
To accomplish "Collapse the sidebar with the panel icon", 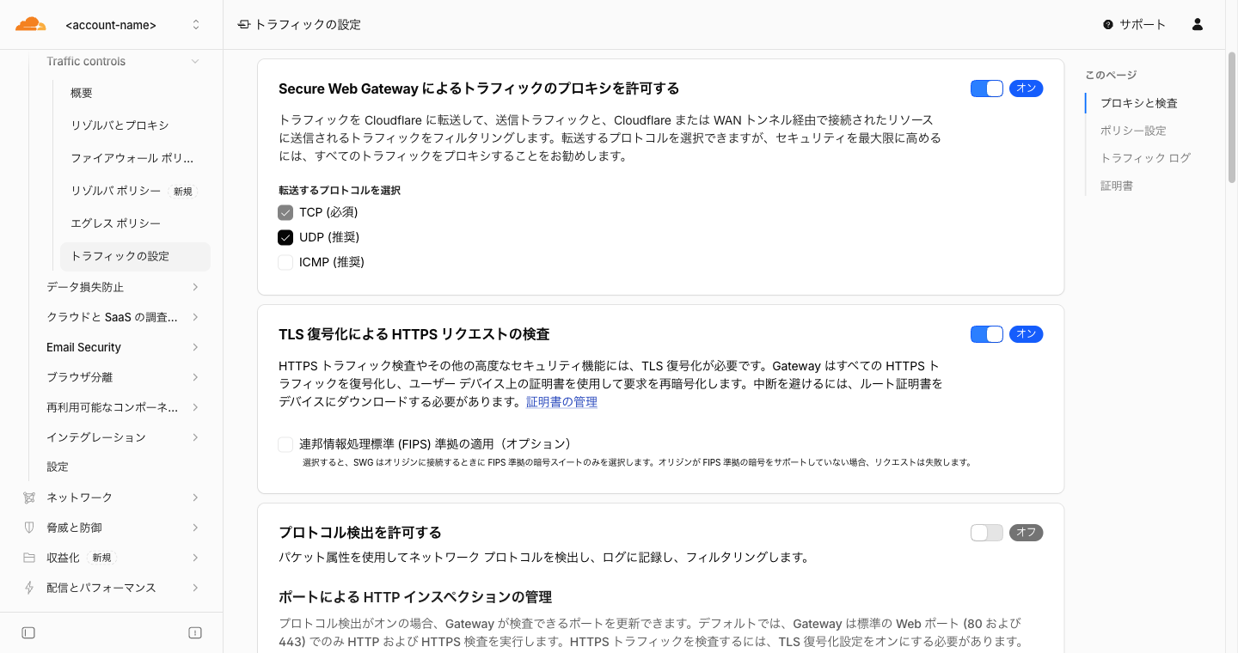I will 28,633.
